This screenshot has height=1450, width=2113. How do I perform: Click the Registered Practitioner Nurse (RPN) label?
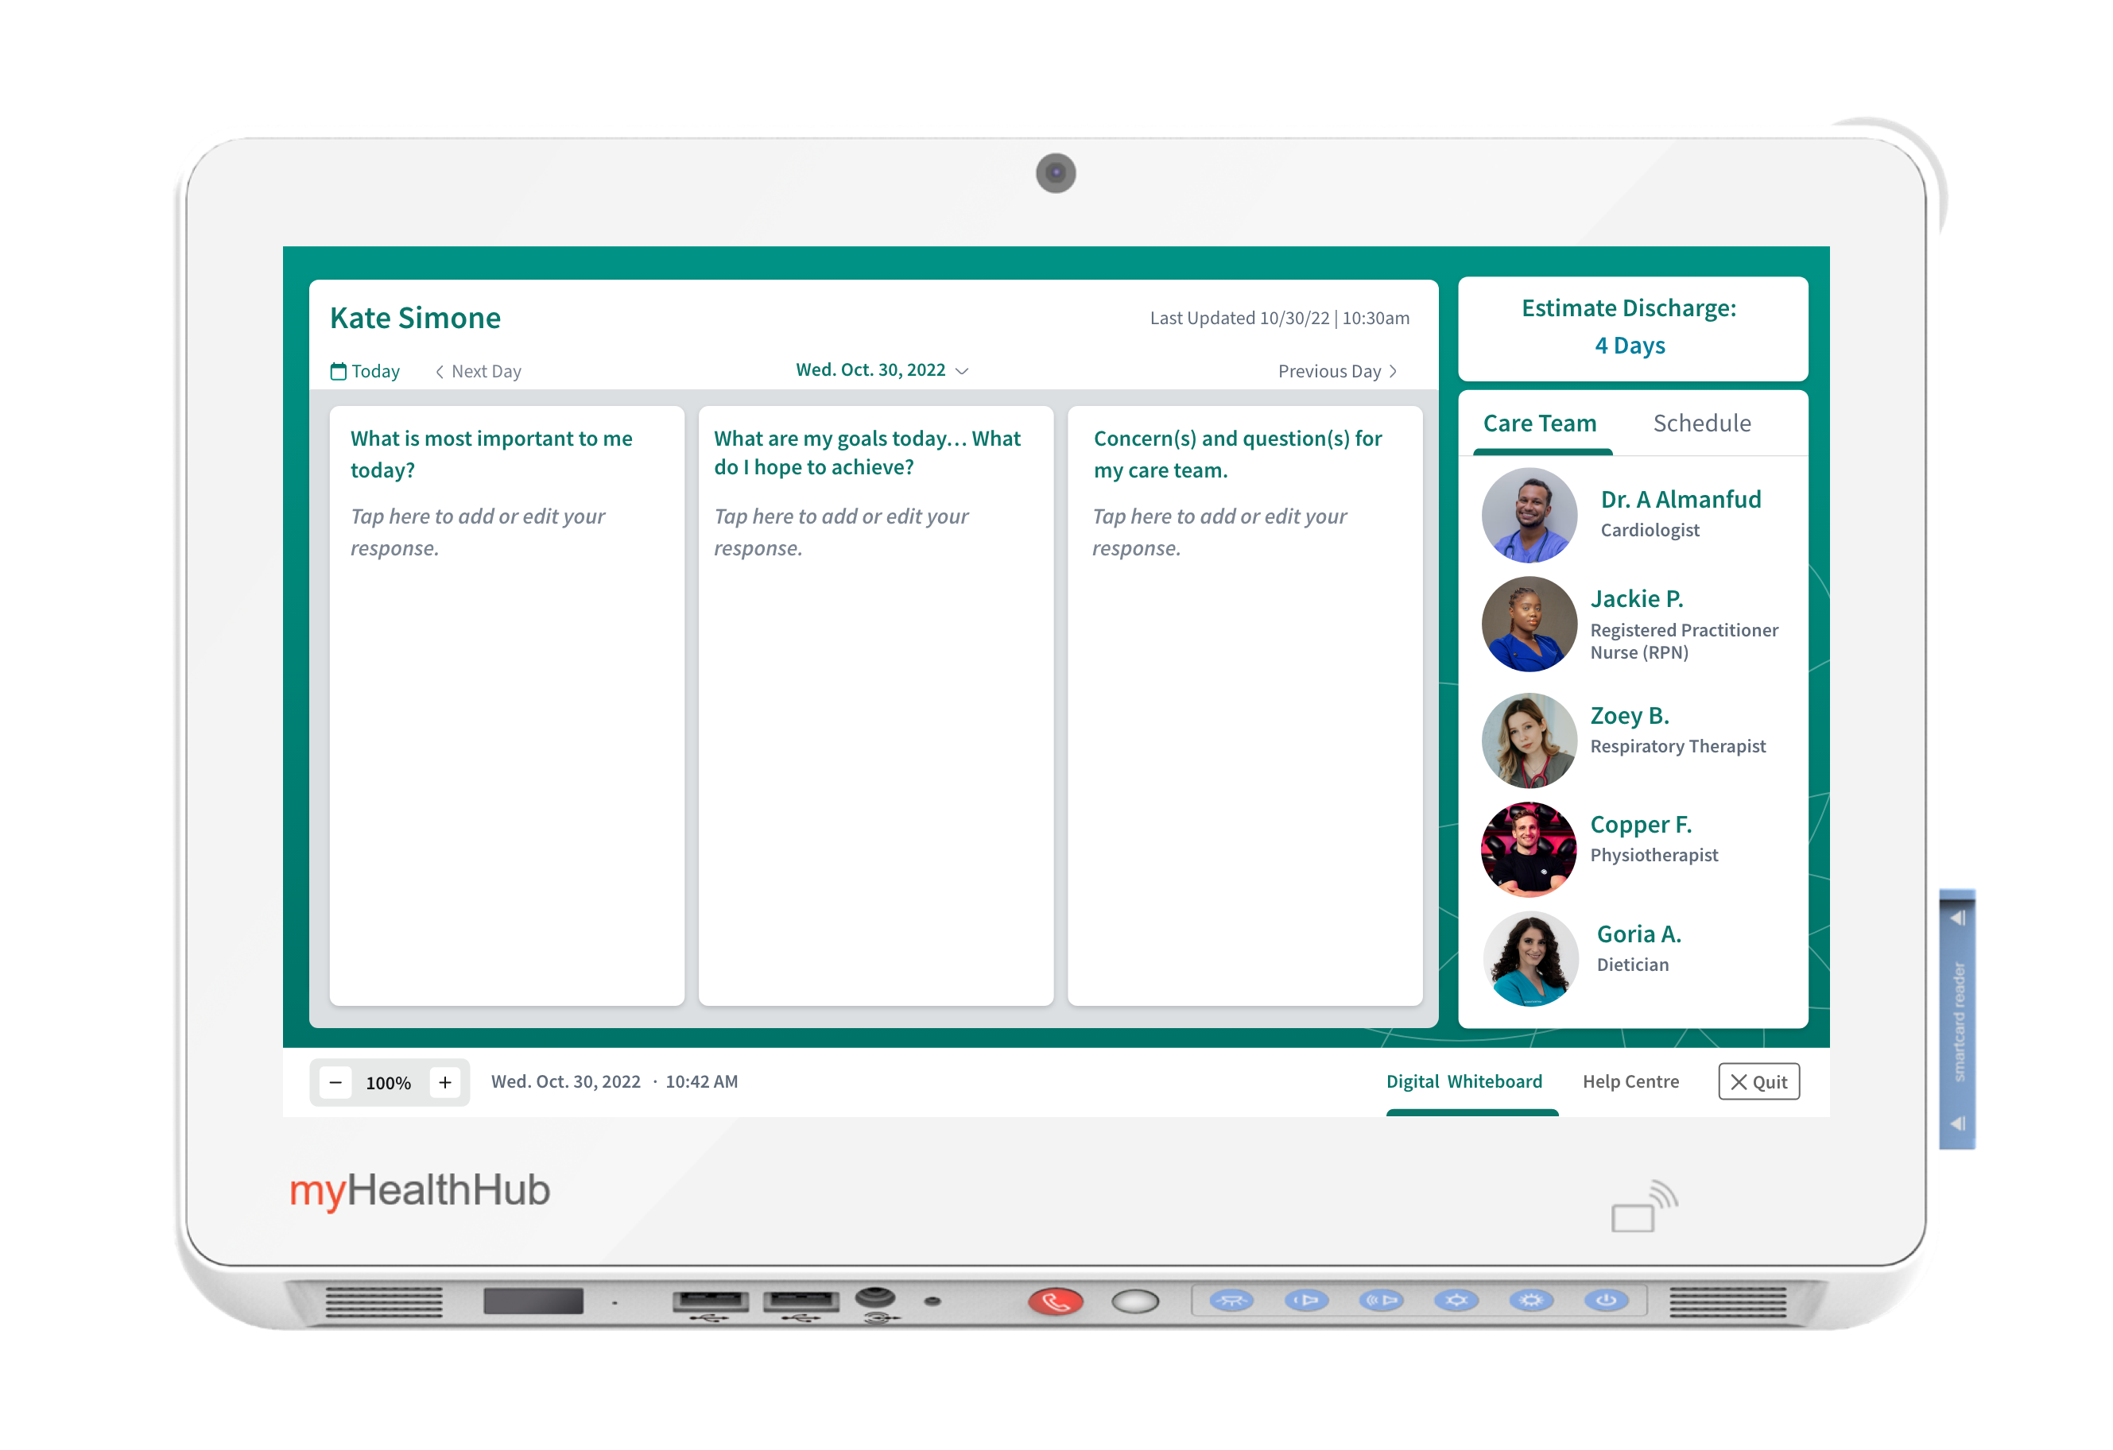(1684, 640)
